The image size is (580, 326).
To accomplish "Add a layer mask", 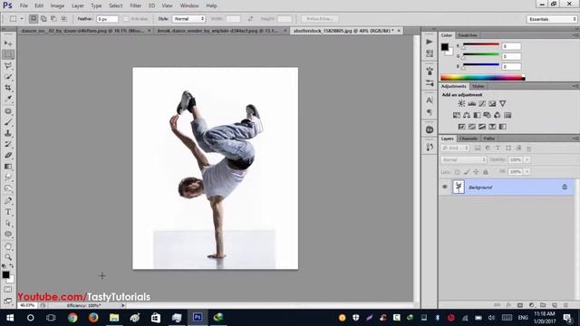I will 520,305.
